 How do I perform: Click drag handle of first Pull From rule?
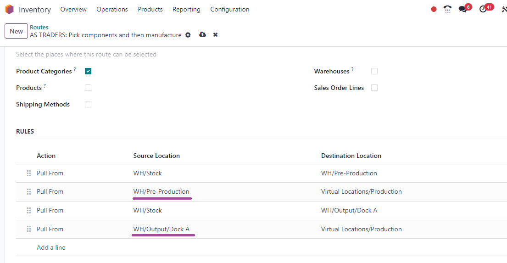point(29,173)
